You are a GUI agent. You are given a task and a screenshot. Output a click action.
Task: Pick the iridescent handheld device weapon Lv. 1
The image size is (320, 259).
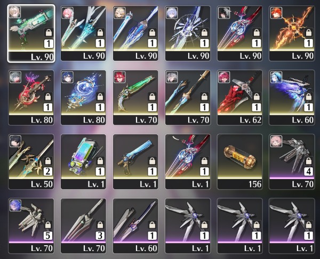[x=83, y=161]
